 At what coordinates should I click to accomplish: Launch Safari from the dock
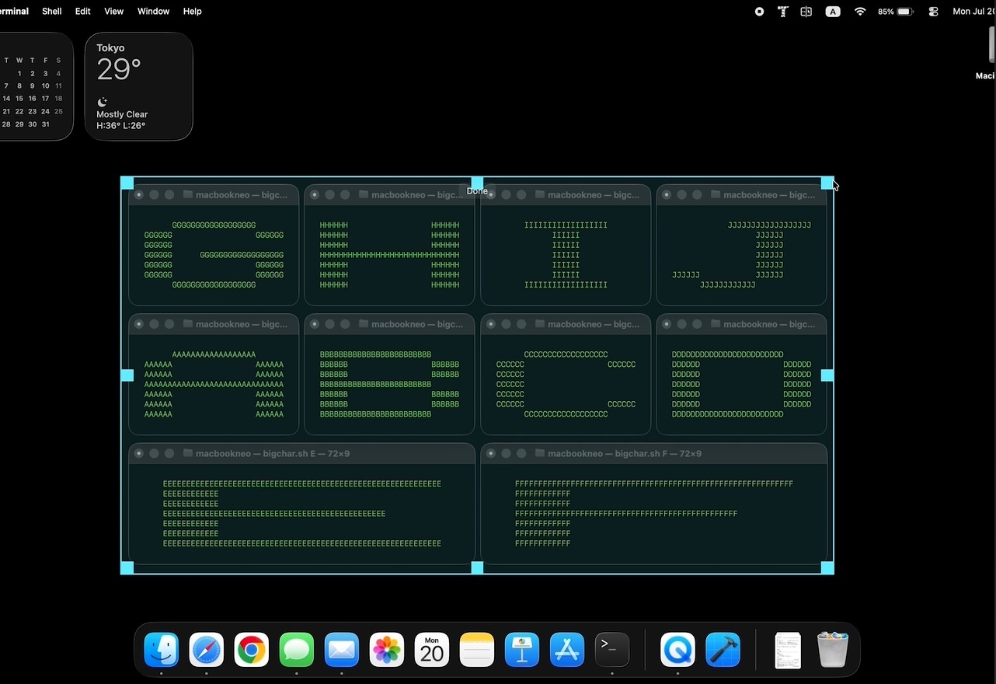coord(207,650)
